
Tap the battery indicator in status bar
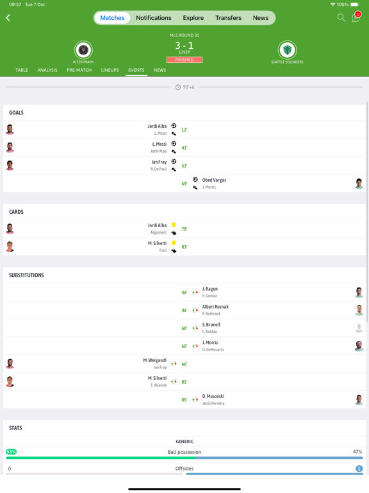[x=354, y=4]
